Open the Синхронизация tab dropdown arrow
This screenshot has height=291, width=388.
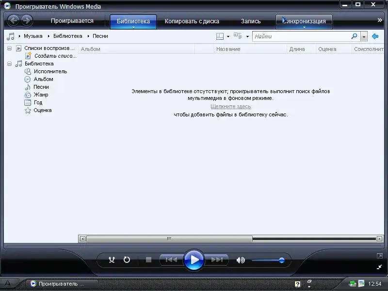coord(305,27)
